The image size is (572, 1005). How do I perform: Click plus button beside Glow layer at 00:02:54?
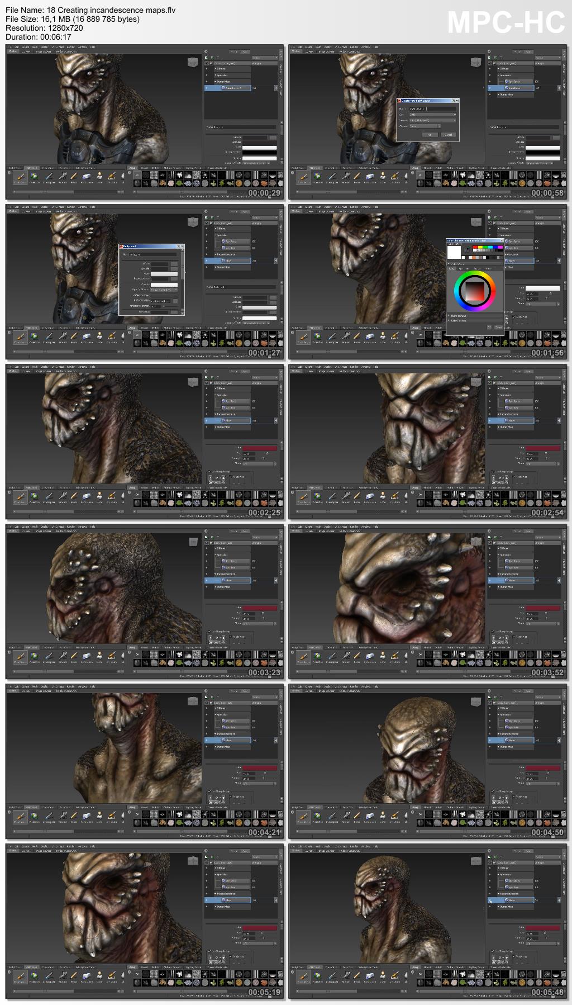(559, 420)
